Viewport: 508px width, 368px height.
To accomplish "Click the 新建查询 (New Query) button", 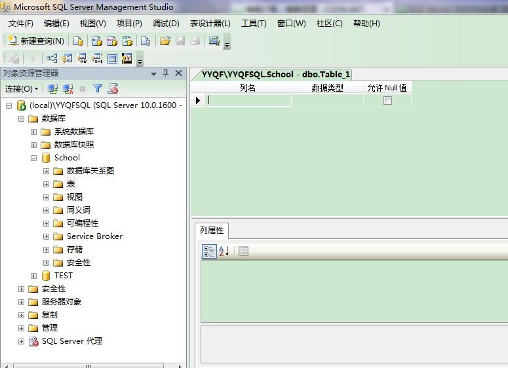I will pyautogui.click(x=37, y=41).
